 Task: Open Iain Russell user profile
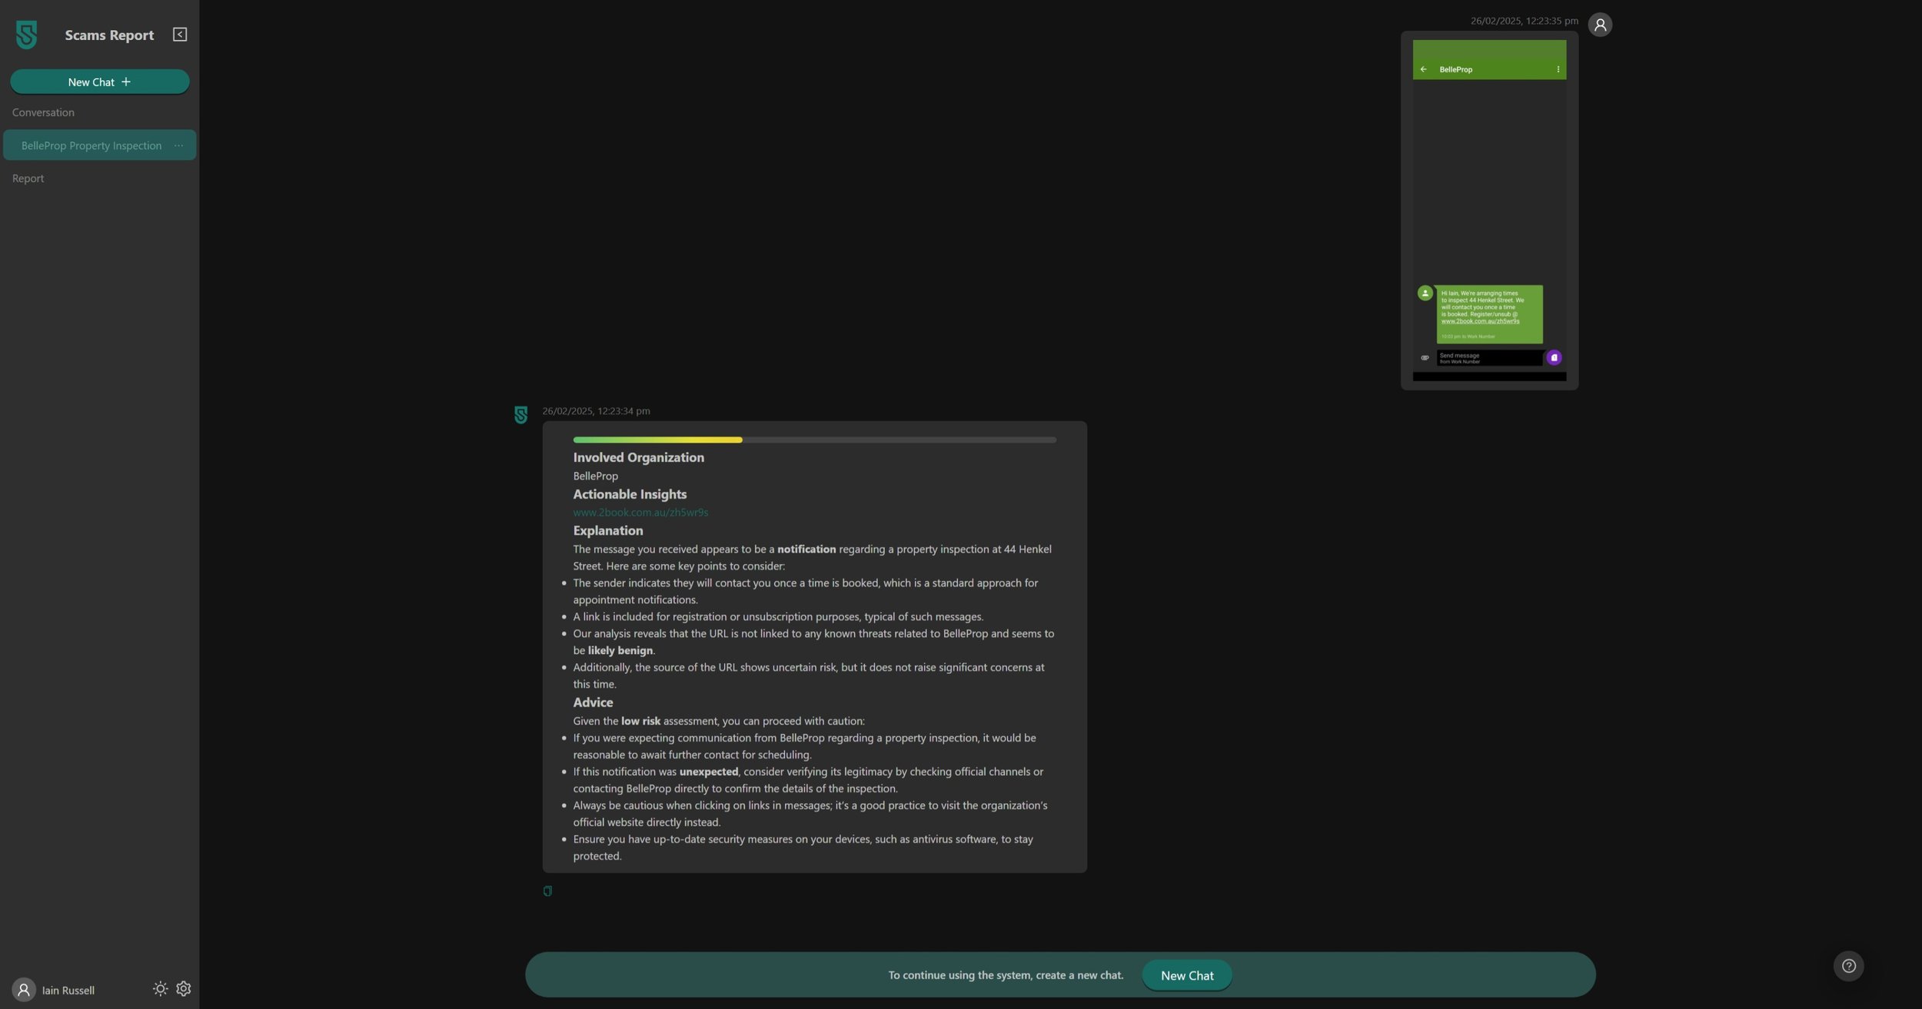click(x=24, y=989)
